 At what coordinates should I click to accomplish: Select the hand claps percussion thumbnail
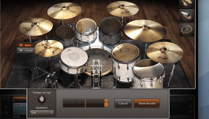point(187,4)
